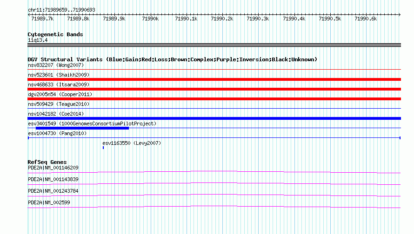The image size is (414, 234).
Task: Open gene PDE2A|NM_002599 label
Action: (x=49, y=202)
